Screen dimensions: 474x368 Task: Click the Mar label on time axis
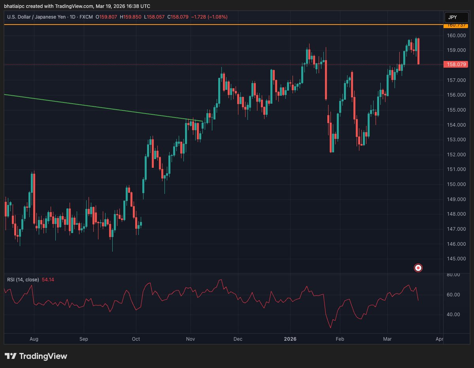[x=387, y=339]
